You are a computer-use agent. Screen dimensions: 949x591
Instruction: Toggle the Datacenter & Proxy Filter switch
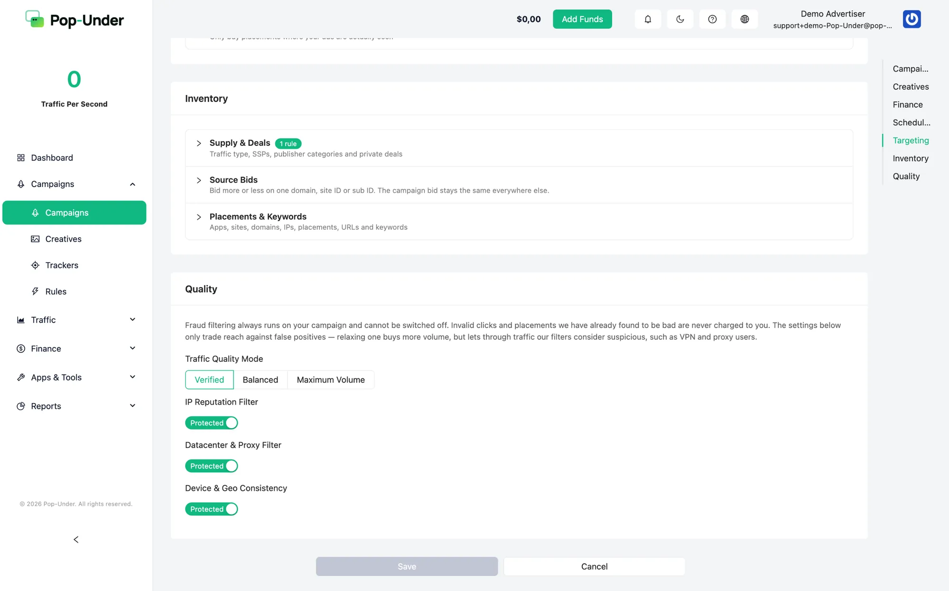(x=211, y=466)
